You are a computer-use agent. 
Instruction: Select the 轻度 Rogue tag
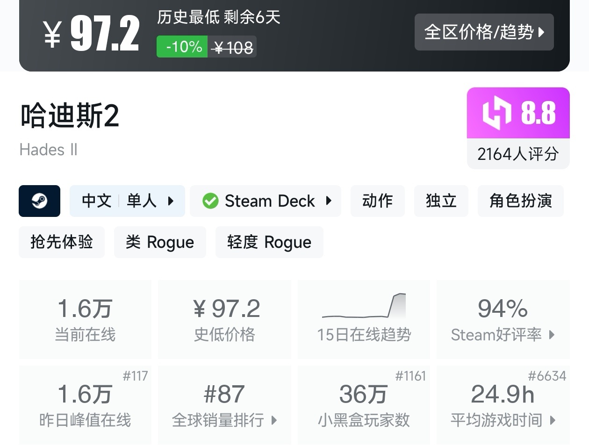[x=269, y=242]
